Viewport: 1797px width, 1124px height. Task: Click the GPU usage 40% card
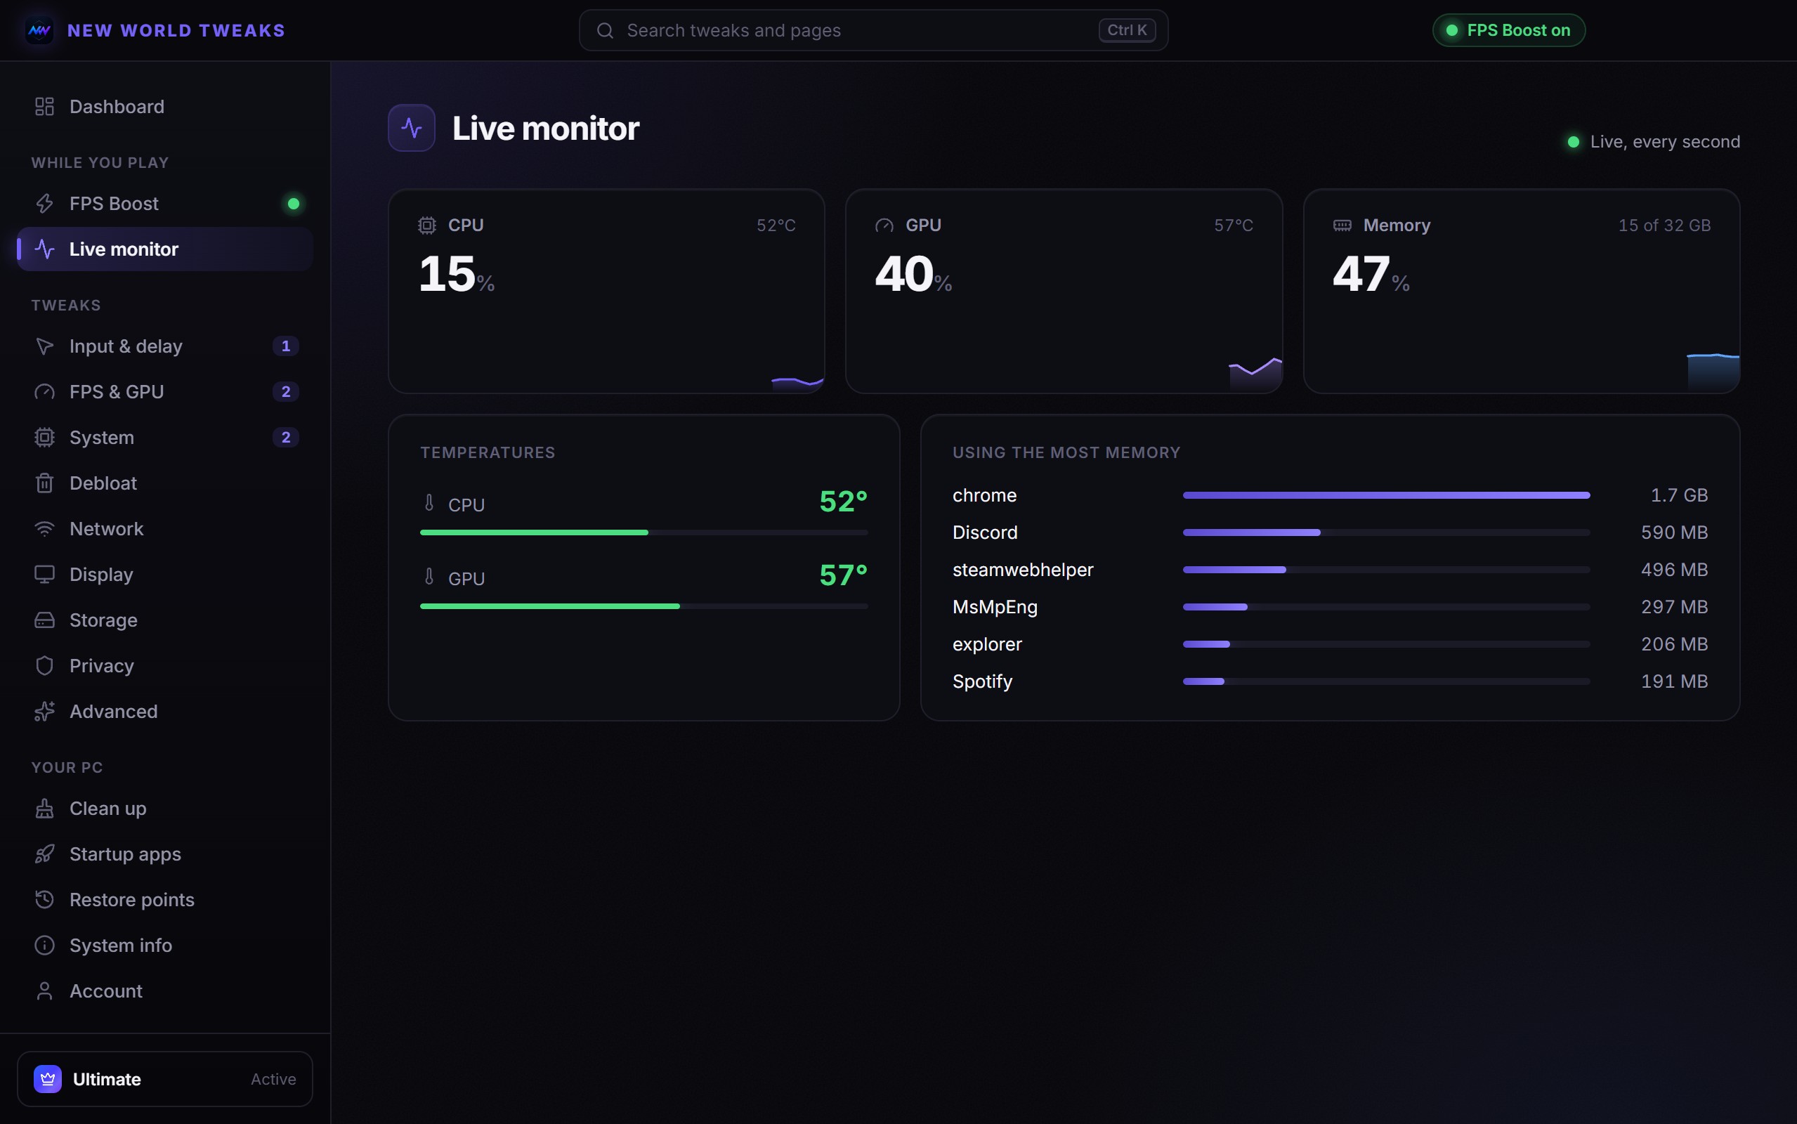tap(1064, 291)
